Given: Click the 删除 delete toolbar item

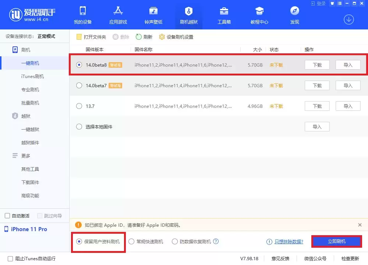Looking at the screenshot, I should [121, 37].
